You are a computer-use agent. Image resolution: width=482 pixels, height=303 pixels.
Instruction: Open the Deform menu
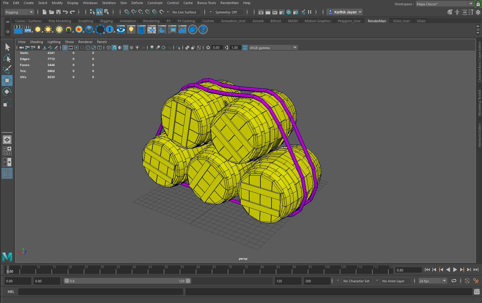(137, 3)
